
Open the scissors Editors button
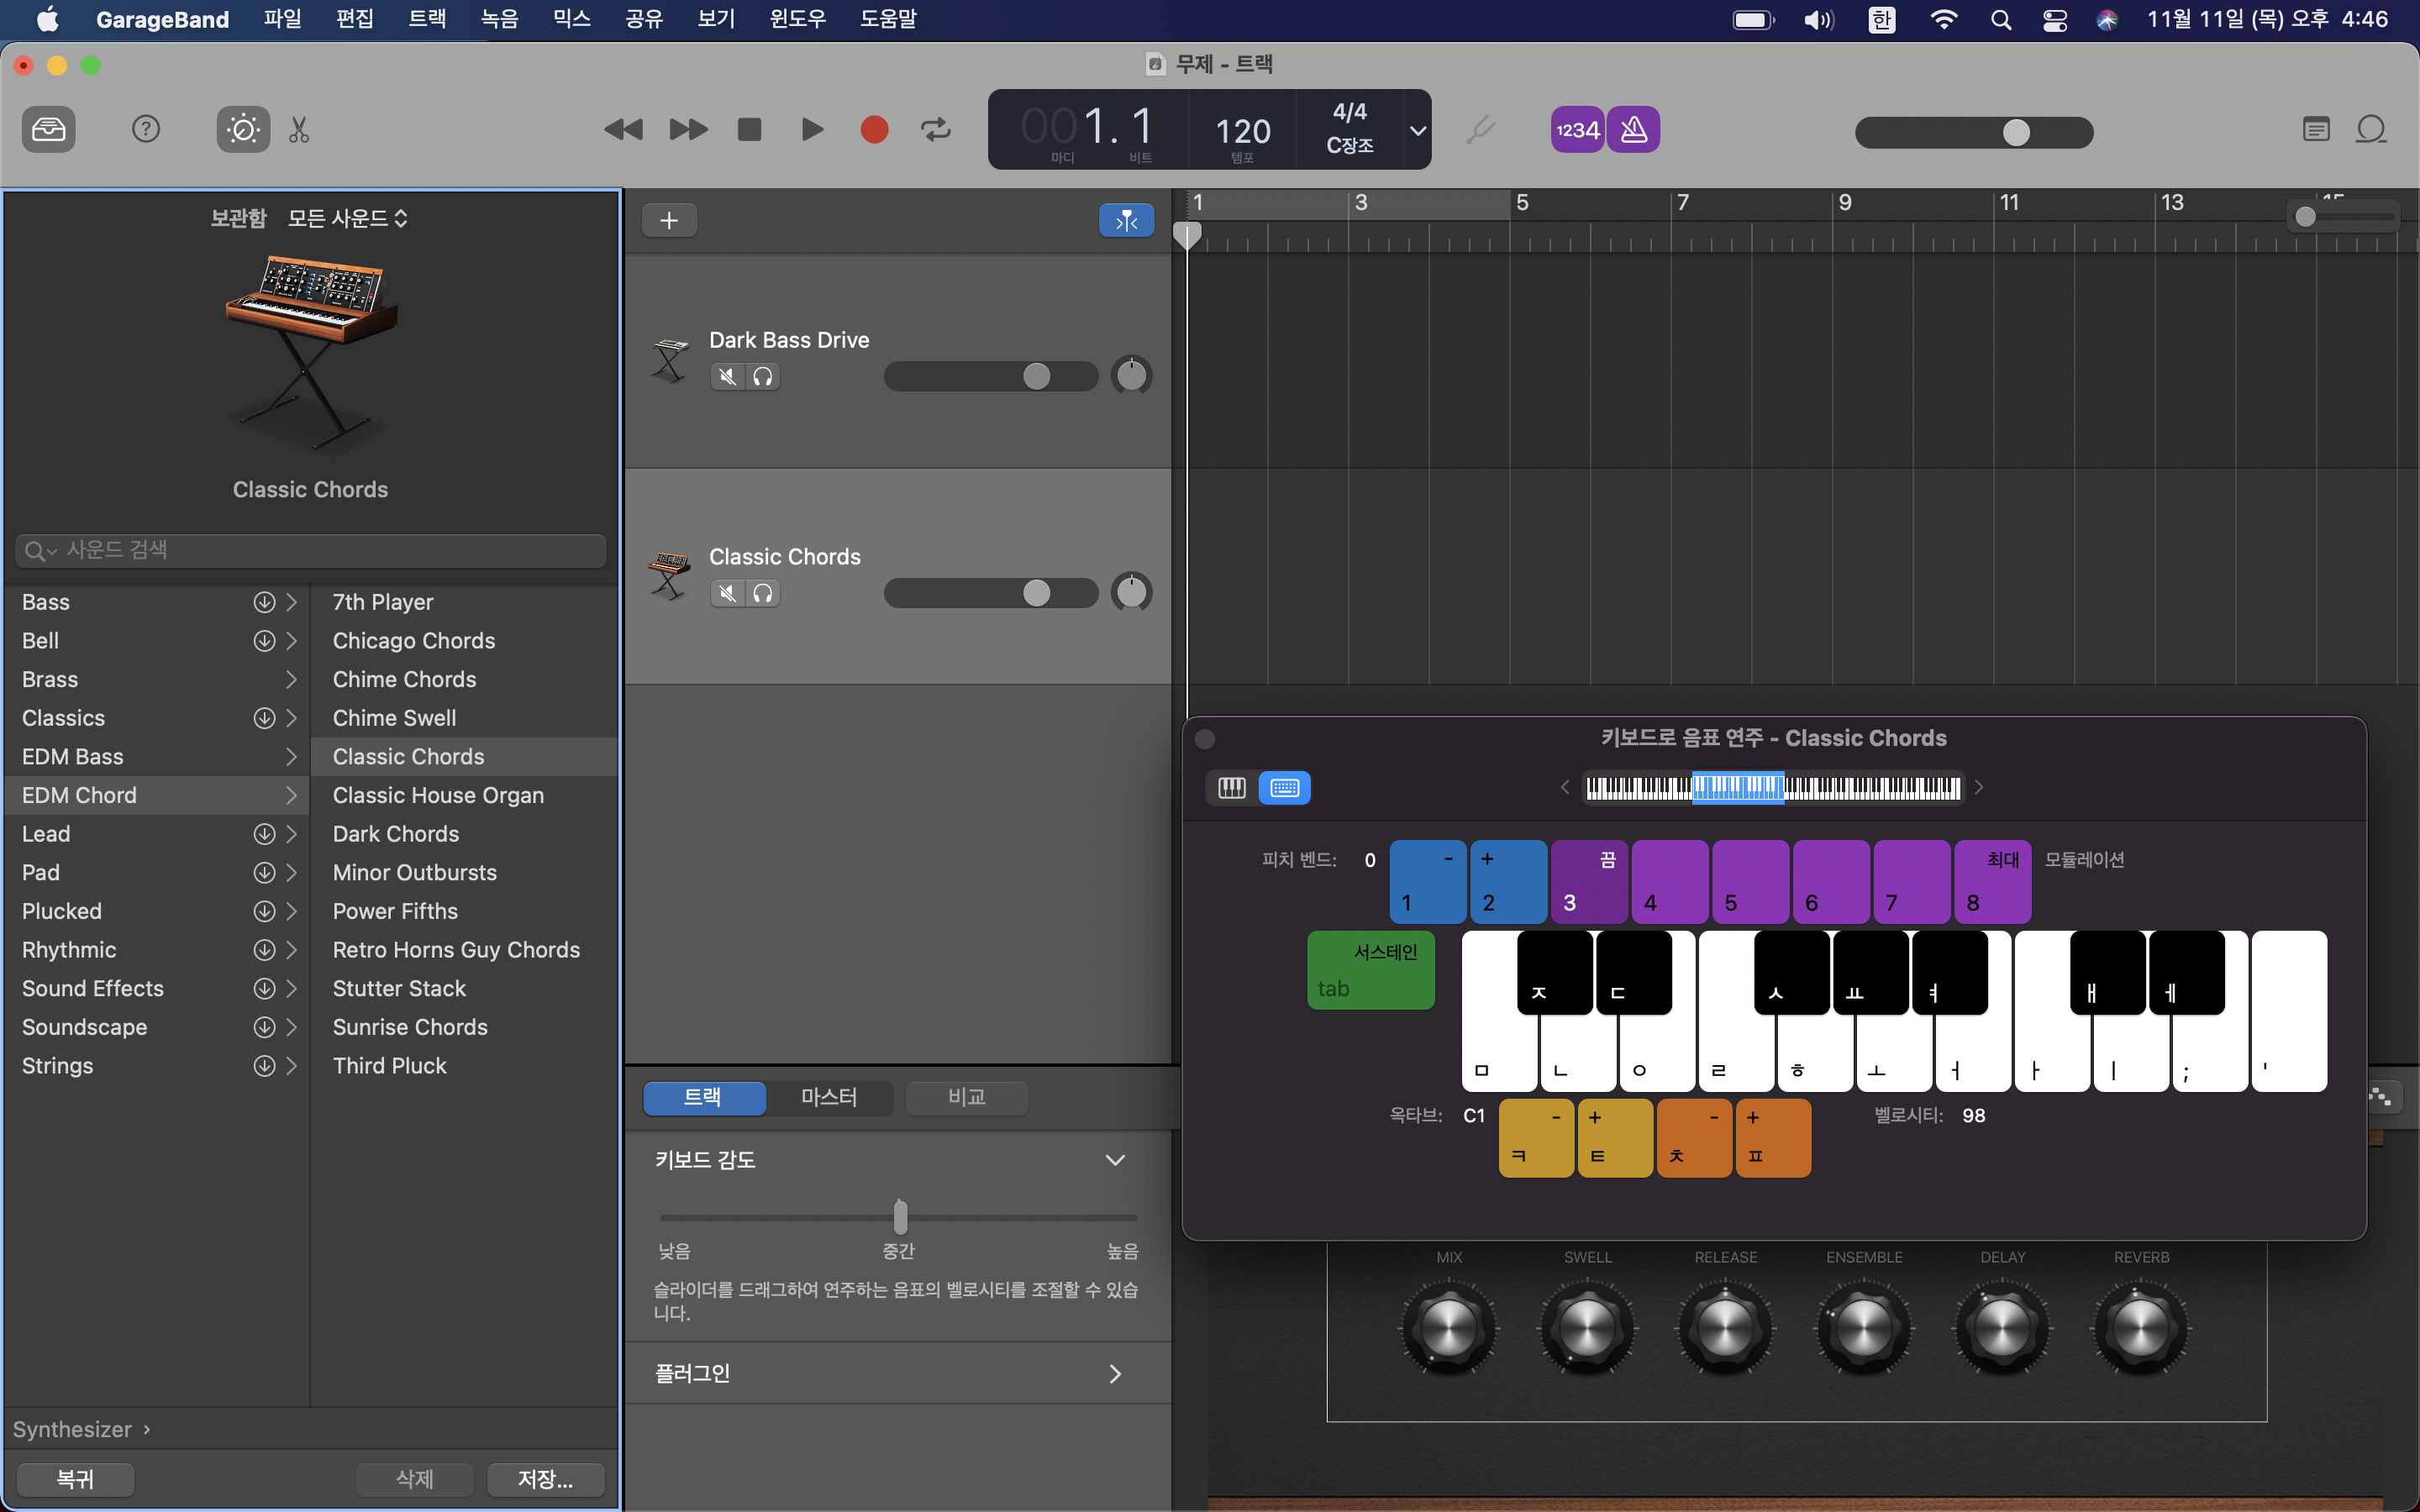[299, 130]
